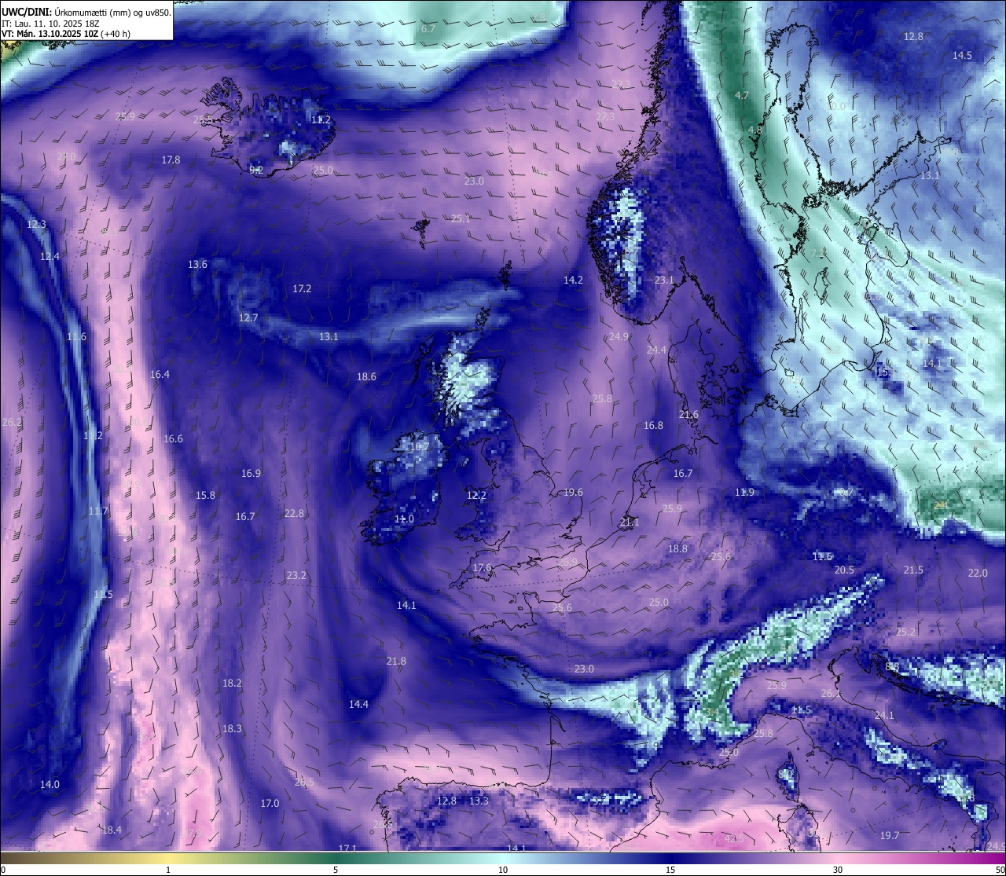Click the value 17.2 in the Atlantic

[302, 288]
